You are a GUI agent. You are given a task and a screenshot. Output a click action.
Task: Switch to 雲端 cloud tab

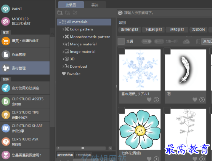point(95,5)
